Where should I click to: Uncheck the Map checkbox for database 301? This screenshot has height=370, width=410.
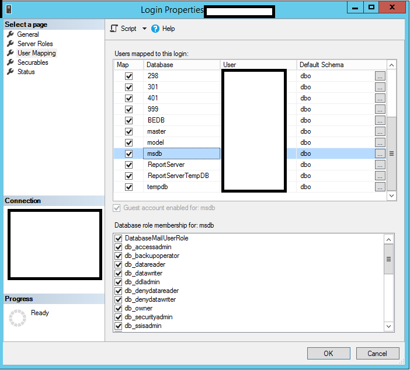(x=128, y=87)
